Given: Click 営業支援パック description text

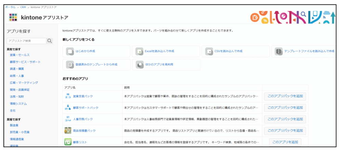Looking at the screenshot, I should 191,96.
